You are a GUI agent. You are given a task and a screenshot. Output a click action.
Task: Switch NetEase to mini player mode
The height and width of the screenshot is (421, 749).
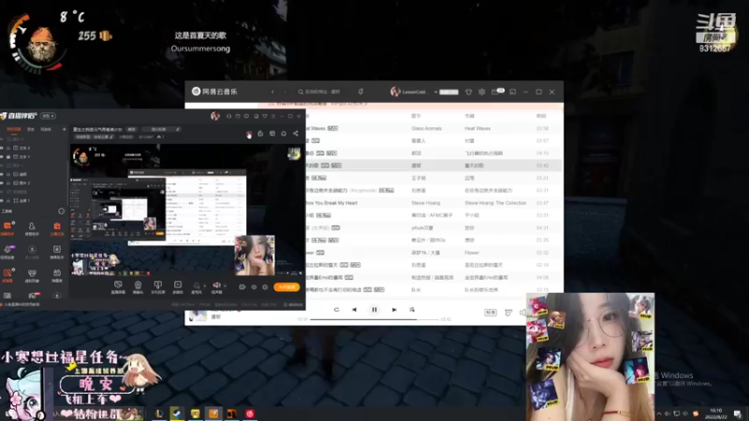click(x=512, y=92)
